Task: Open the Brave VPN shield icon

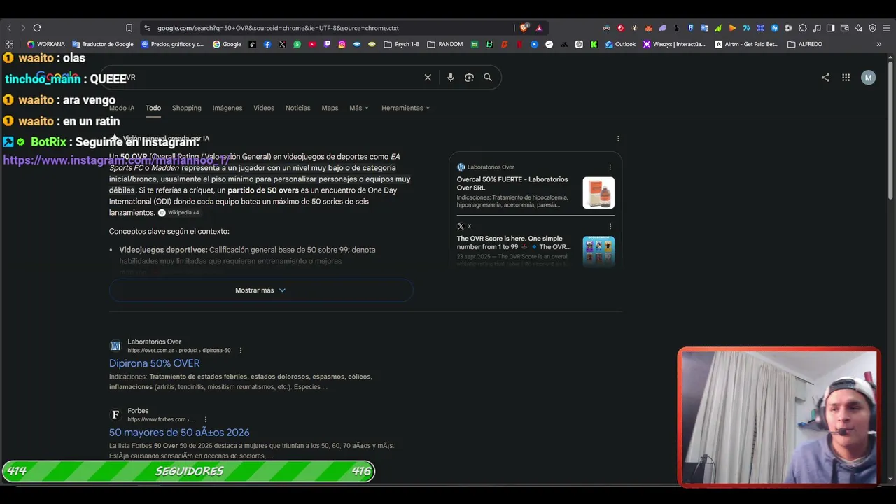Action: pyautogui.click(x=872, y=28)
